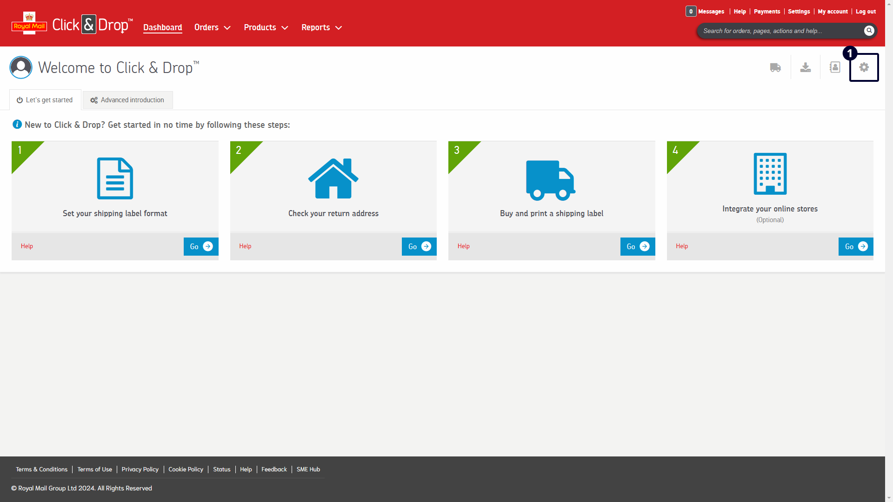Viewport: 893px width, 502px height.
Task: Open Settings link in top bar
Action: point(799,12)
